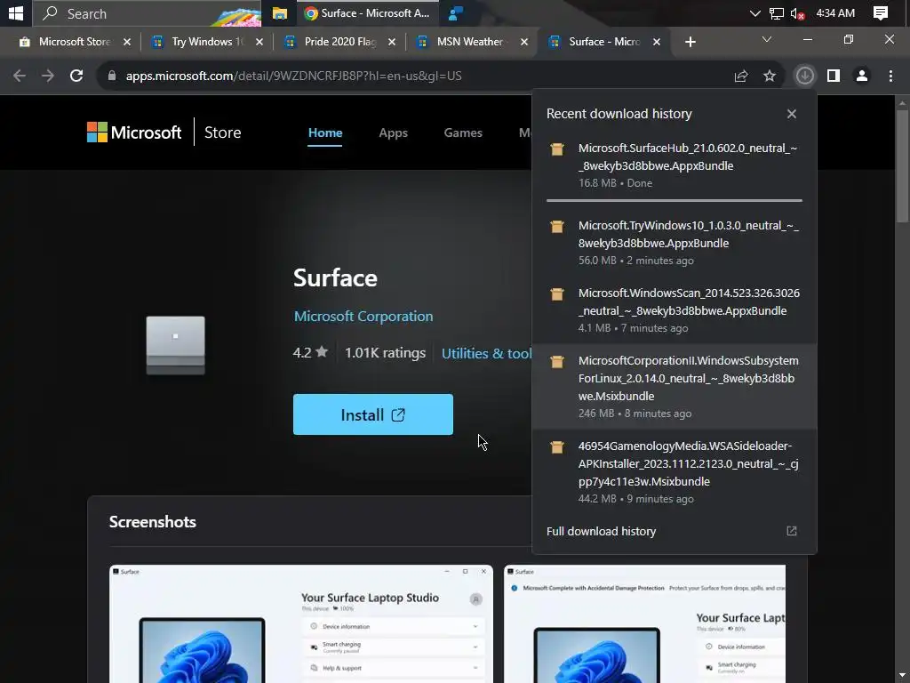Close the active Surface tab
Viewport: 910px width, 683px height.
[657, 42]
